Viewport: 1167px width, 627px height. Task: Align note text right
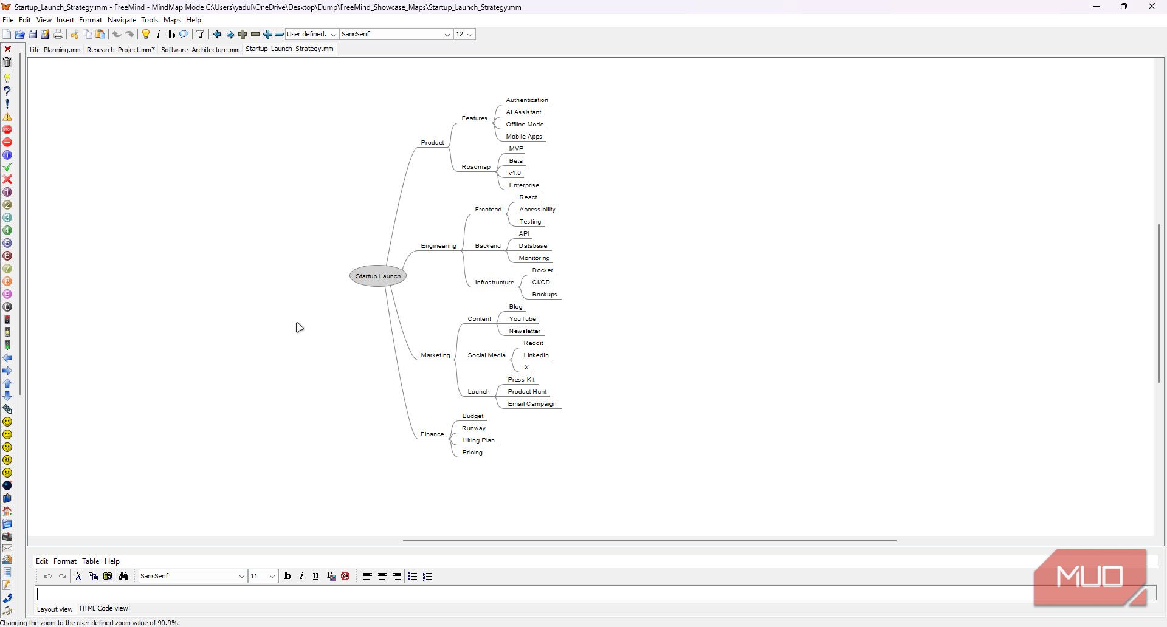click(x=397, y=576)
